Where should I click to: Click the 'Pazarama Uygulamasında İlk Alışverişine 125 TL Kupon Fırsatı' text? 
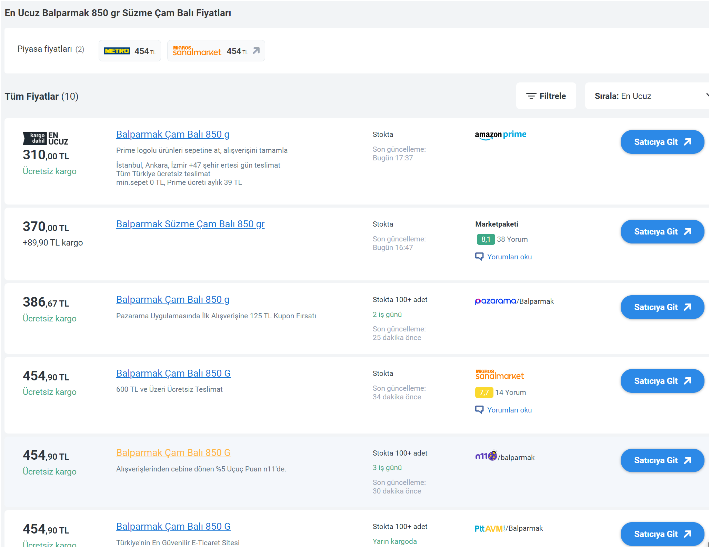216,316
